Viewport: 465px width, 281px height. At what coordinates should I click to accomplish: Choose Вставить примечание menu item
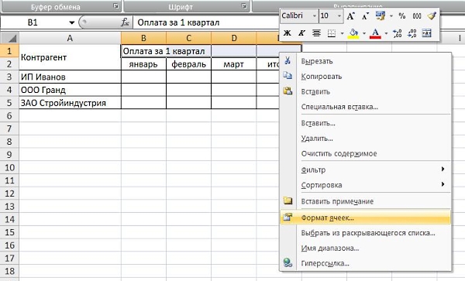click(x=365, y=201)
